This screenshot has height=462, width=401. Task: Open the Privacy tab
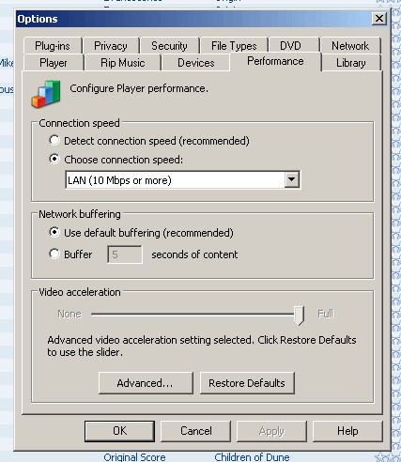pos(111,46)
